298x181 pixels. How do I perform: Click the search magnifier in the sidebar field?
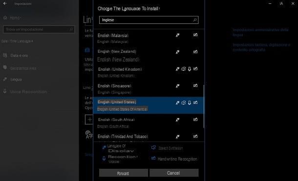click(71, 29)
